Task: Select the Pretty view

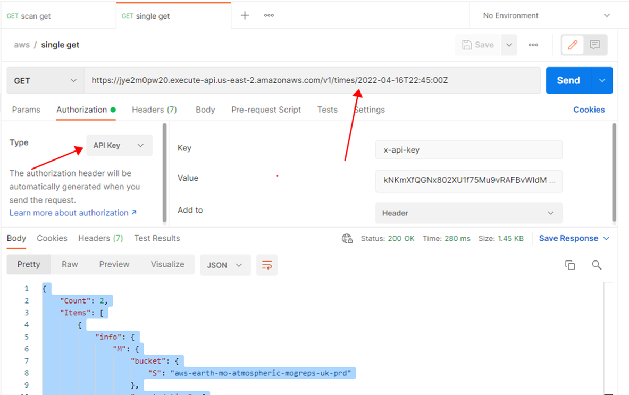Action: [x=29, y=265]
